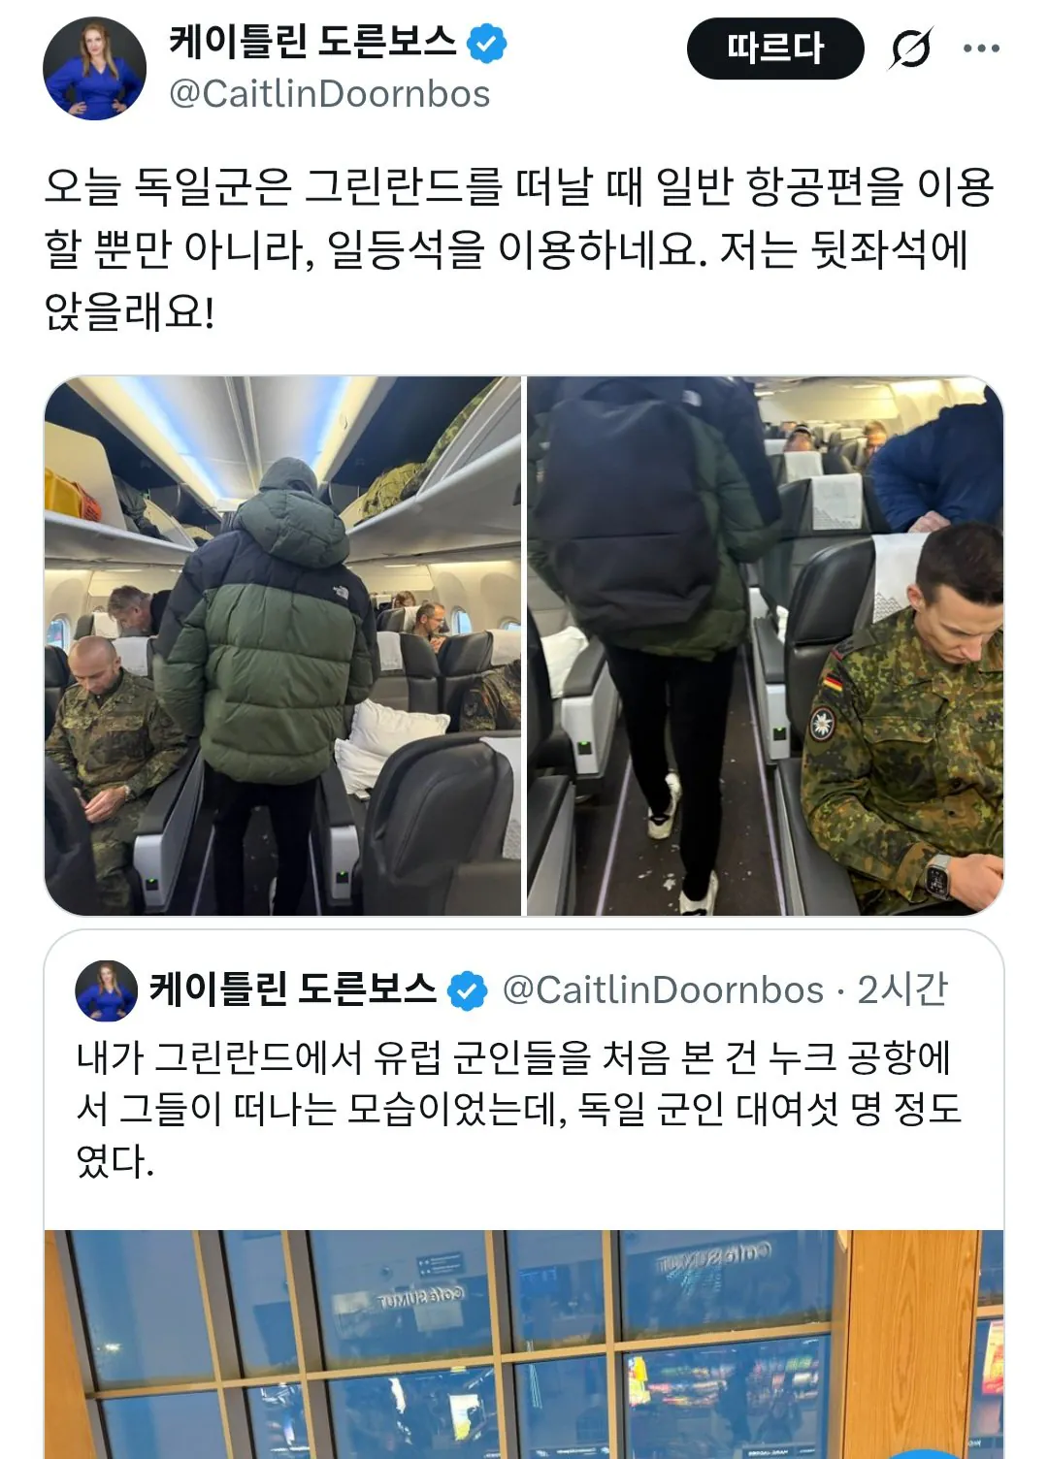View the quoted tweet's airport window photo
The image size is (1048, 1459).
click(x=524, y=1345)
